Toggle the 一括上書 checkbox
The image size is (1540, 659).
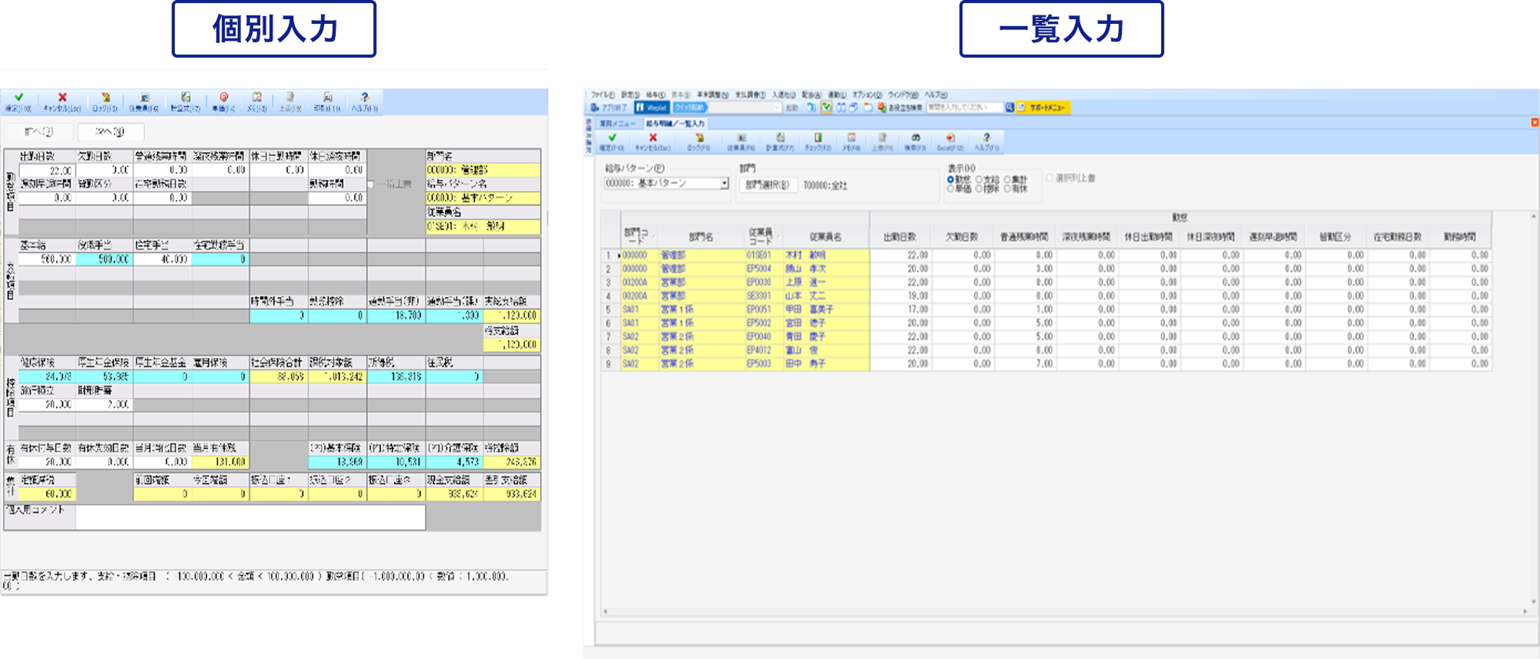coord(371,185)
